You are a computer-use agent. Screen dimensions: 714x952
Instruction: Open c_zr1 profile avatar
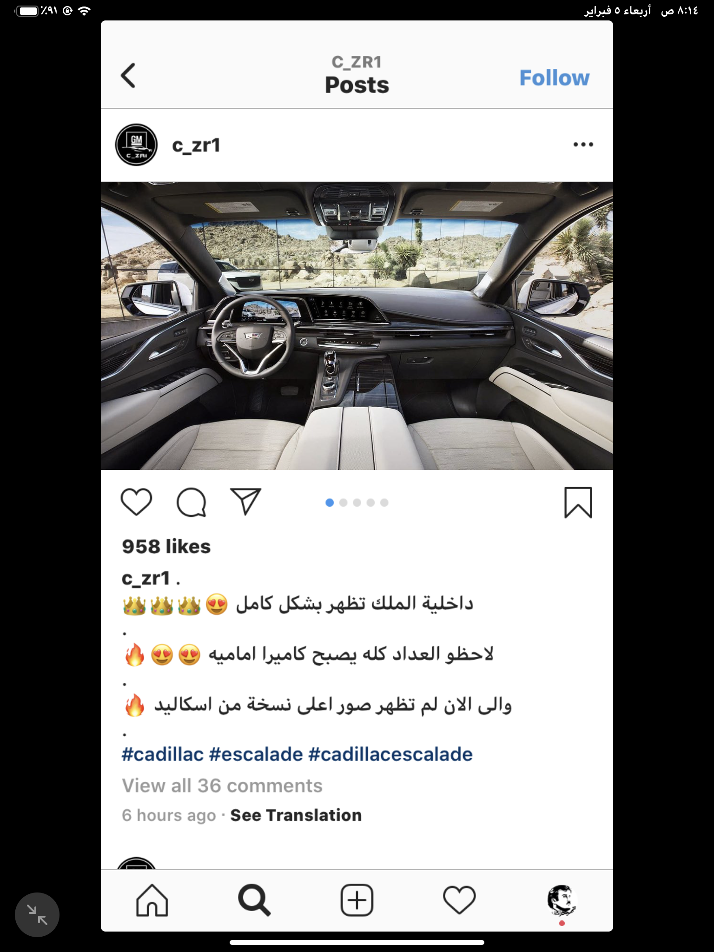(x=136, y=145)
